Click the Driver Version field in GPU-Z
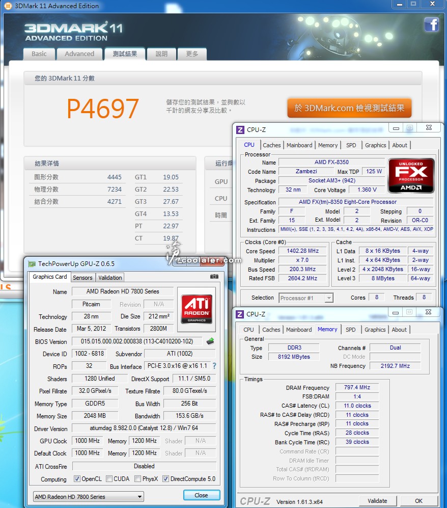The height and width of the screenshot is (508, 447). [144, 428]
